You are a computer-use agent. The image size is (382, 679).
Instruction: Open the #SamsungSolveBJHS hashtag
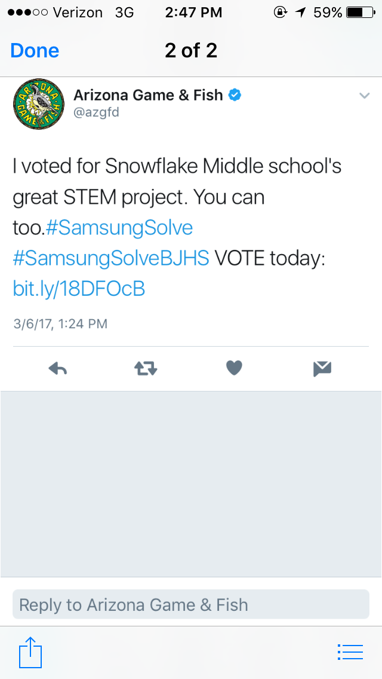pos(111,259)
